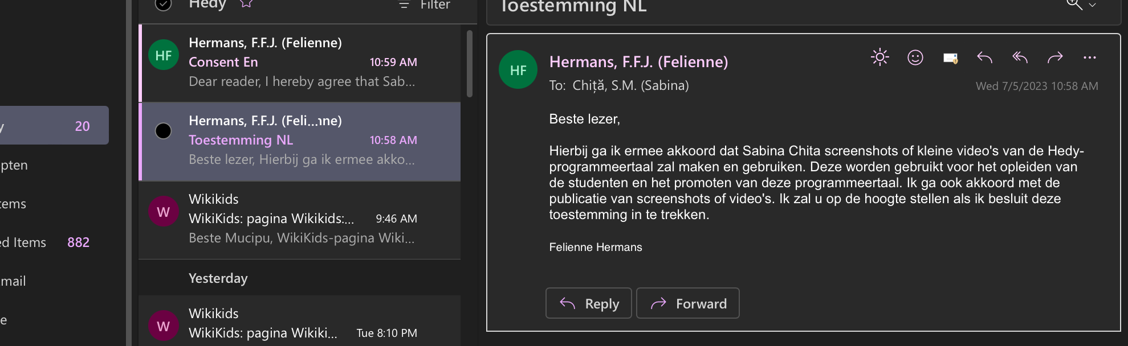
Task: Open the more actions ellipsis menu
Action: (x=1089, y=57)
